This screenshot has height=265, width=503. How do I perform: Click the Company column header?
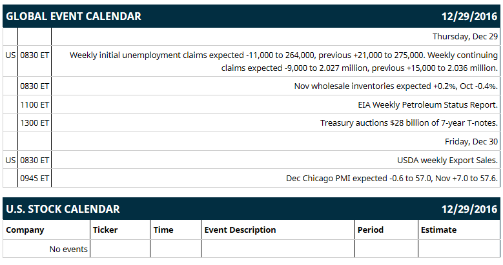25,230
